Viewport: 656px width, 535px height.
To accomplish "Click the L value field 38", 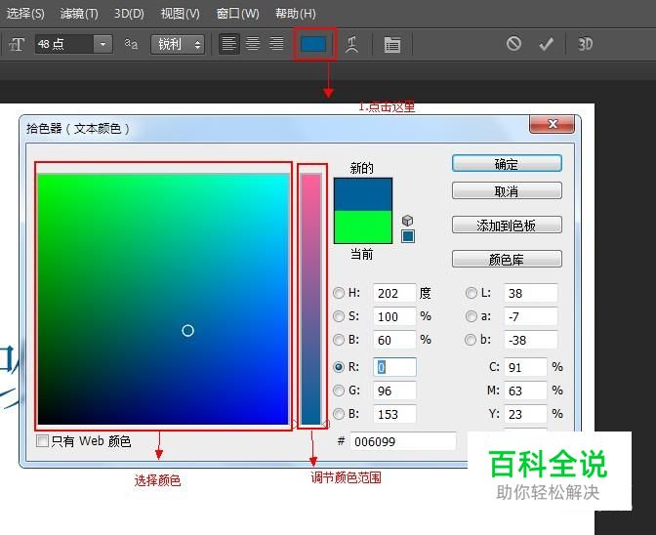I will pos(530,293).
